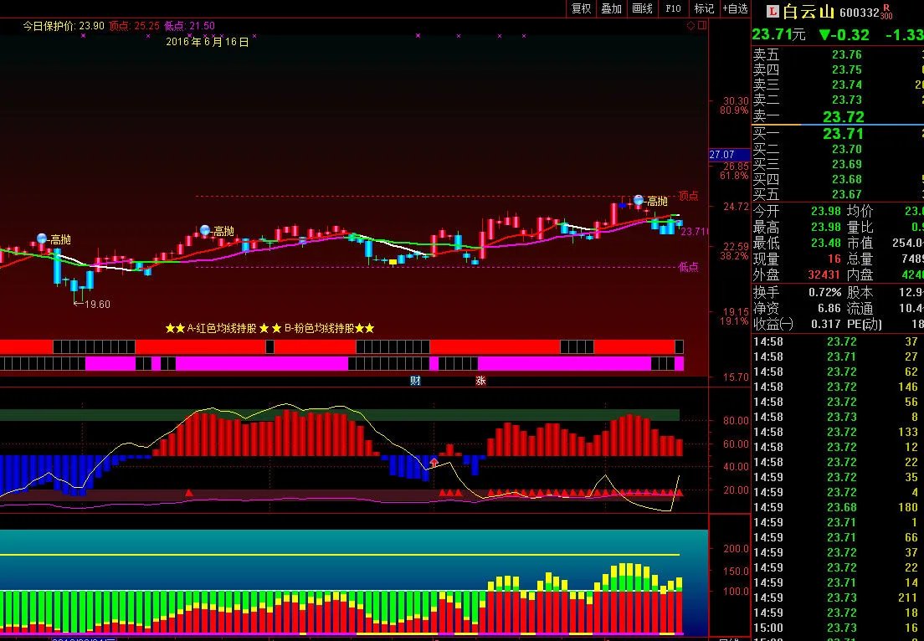The height and width of the screenshot is (641, 924).
Task: Click the diamond icon at chart corner
Action: point(690,26)
